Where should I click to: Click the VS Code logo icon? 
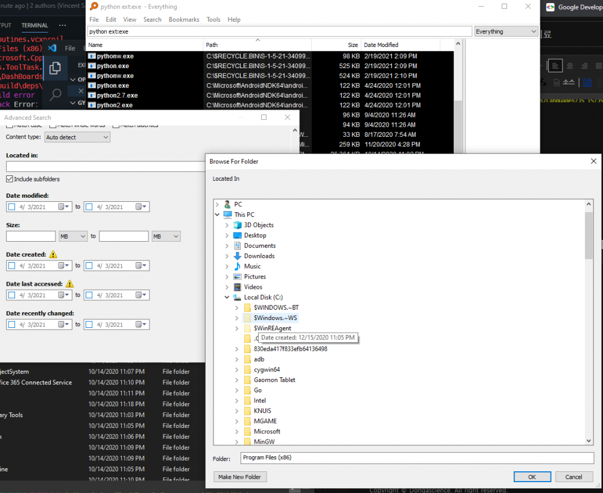[52, 48]
